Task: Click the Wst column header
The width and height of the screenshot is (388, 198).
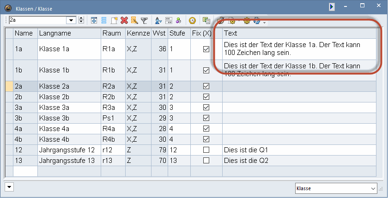Action: coord(160,33)
